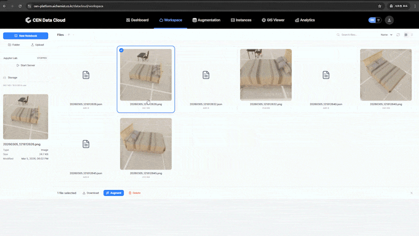Expand the small dropdown after Files arrow

[73, 35]
